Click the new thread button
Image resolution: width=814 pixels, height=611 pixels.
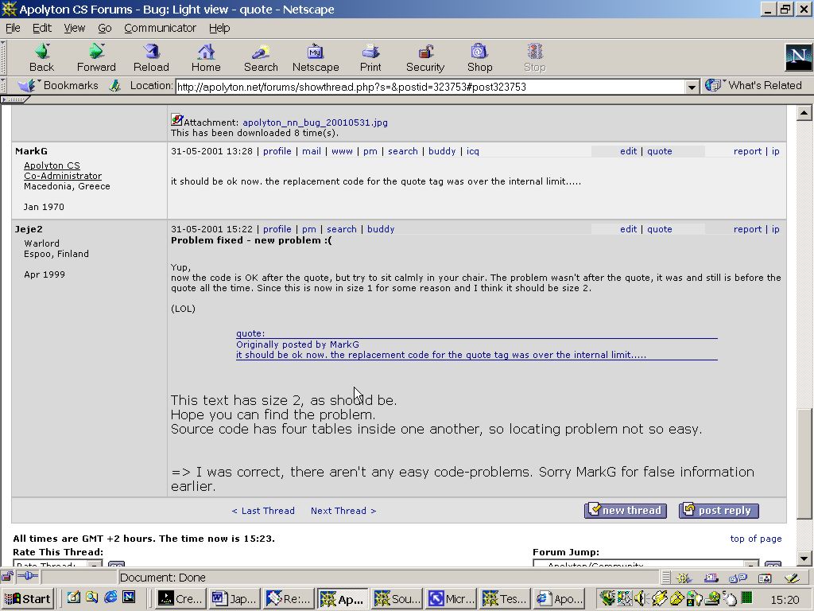click(x=625, y=511)
